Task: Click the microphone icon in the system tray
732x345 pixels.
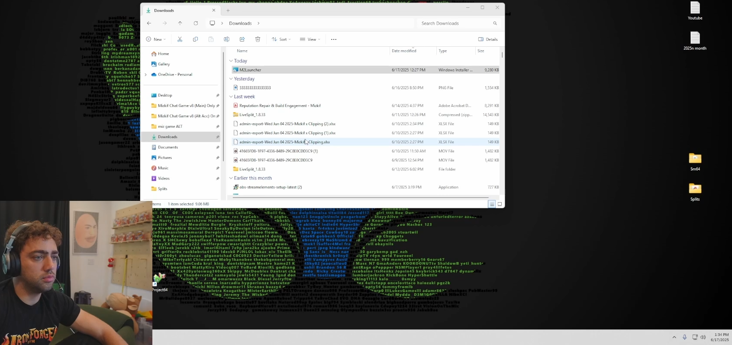Action: (x=684, y=337)
